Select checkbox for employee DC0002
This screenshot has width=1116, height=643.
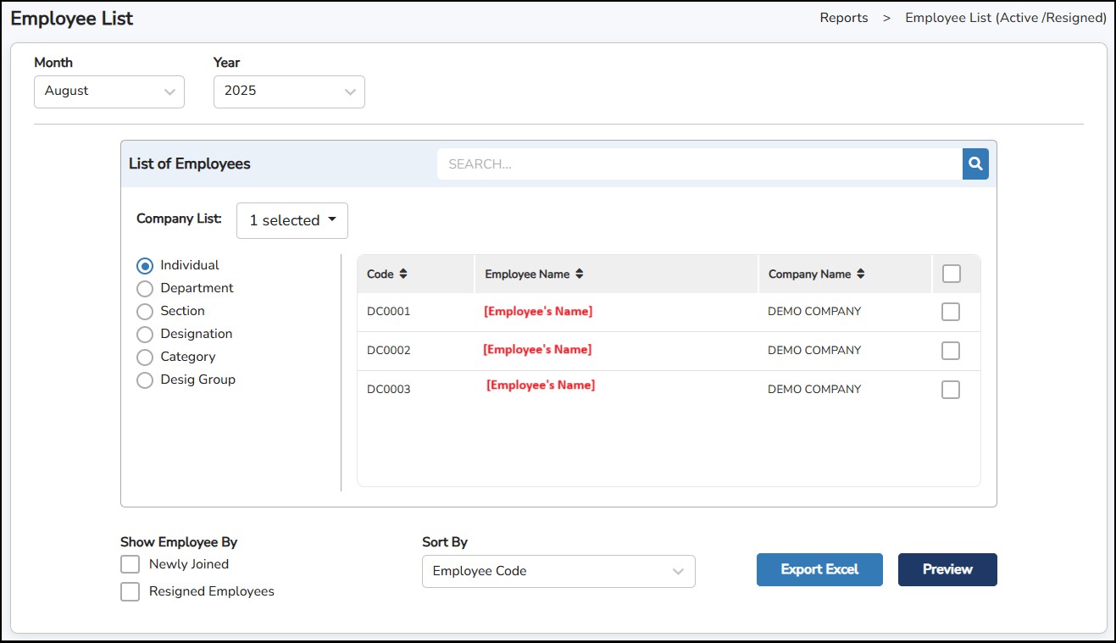pos(951,351)
